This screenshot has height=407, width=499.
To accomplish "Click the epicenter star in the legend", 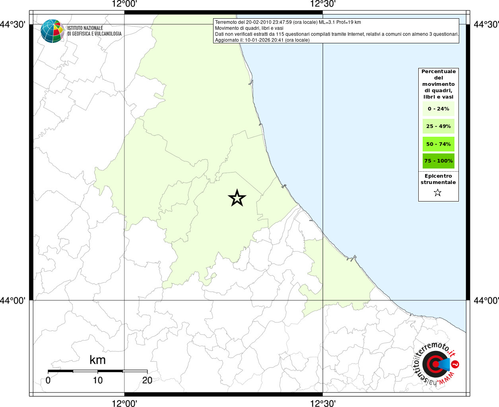I will 438,193.
